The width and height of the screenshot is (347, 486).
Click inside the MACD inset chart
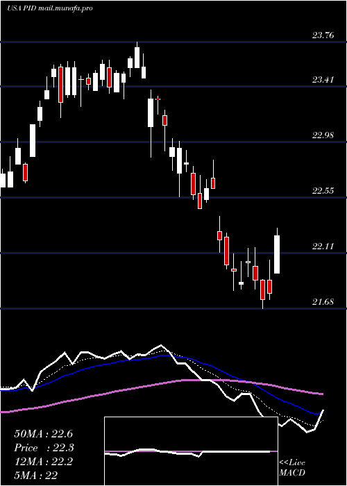(191, 451)
